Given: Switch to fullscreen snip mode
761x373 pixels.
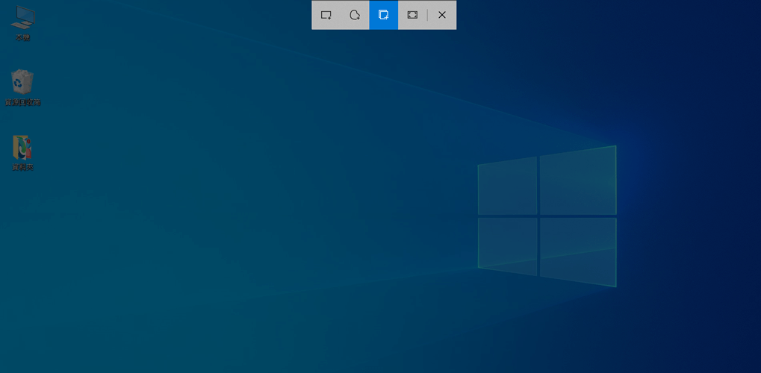Looking at the screenshot, I should pos(412,15).
